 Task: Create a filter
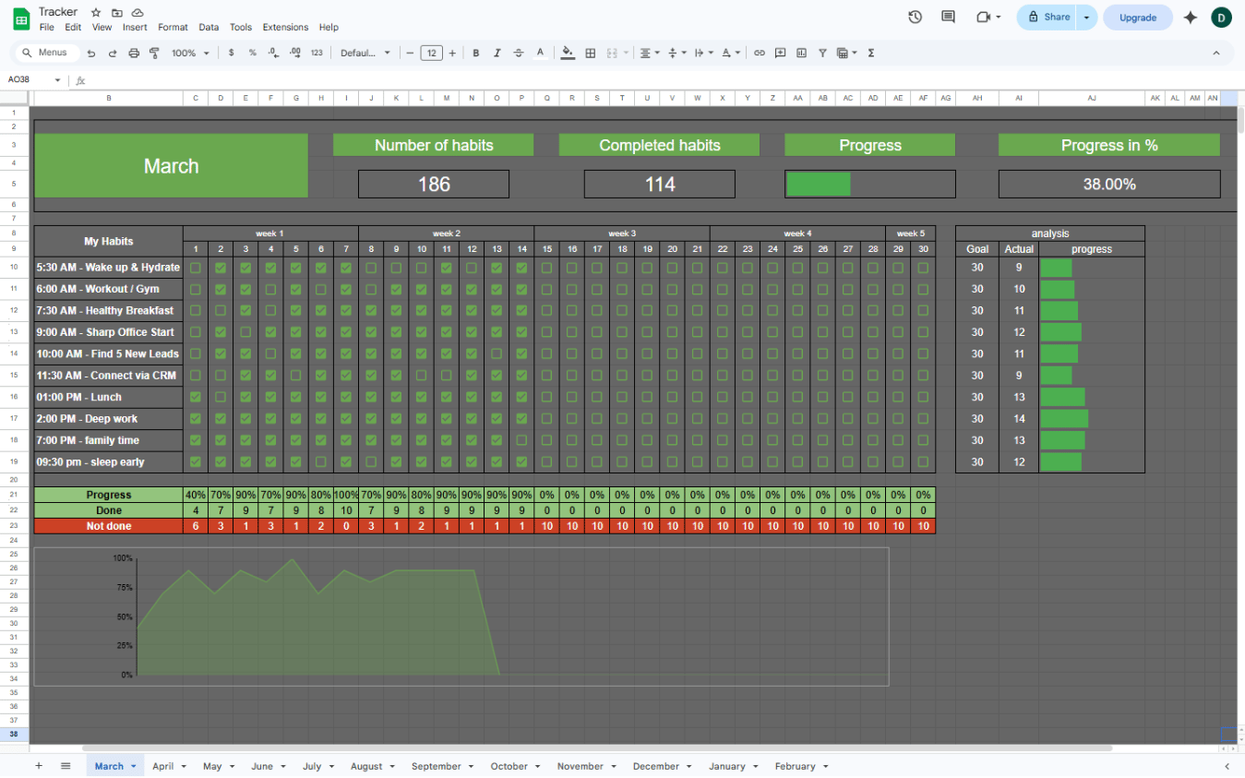[822, 54]
